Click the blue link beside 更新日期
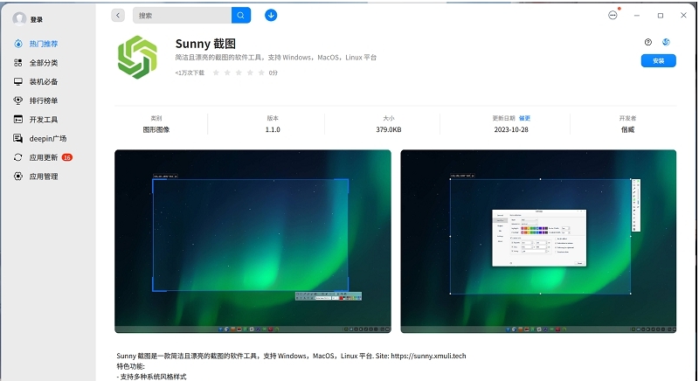Image resolution: width=699 pixels, height=381 pixels. coord(525,118)
